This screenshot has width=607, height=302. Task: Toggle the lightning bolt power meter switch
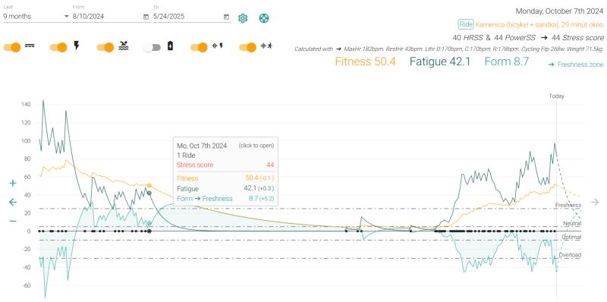58,47
